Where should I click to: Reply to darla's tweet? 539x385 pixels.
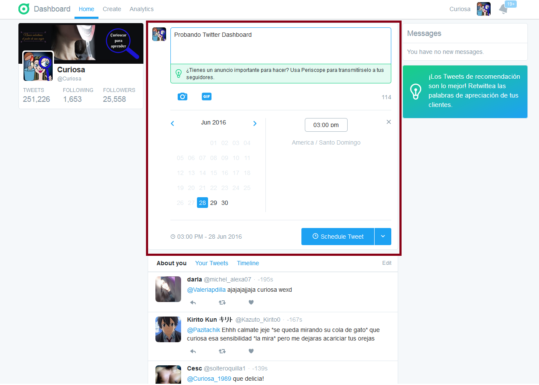[x=193, y=302]
